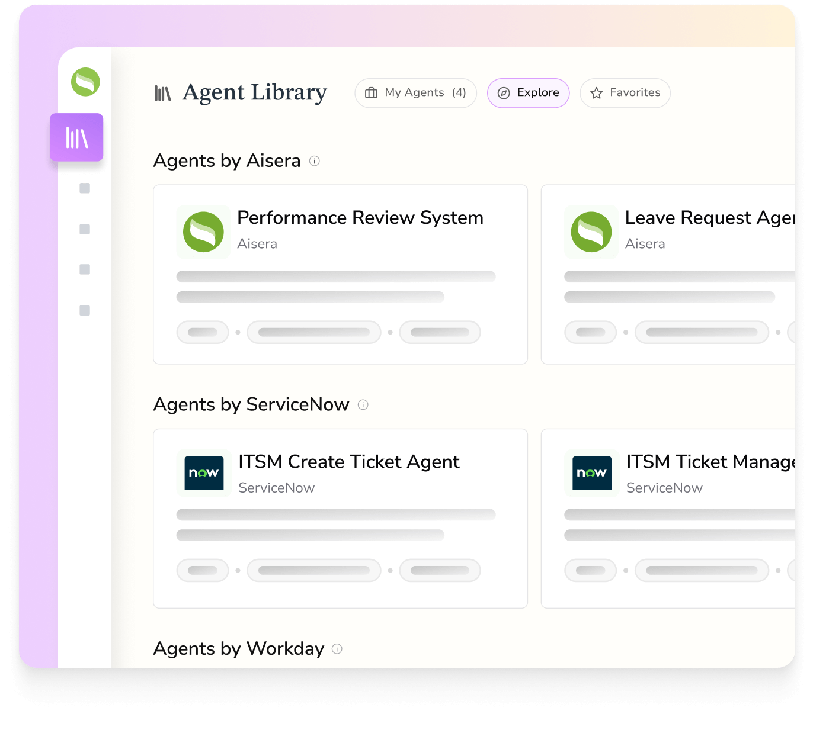Select the last gray square sidebar item

85,310
